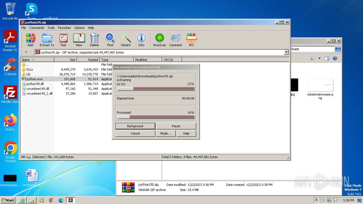This screenshot has height=204, width=363.
Task: Sort file list by Packed column
Action: 88,60
